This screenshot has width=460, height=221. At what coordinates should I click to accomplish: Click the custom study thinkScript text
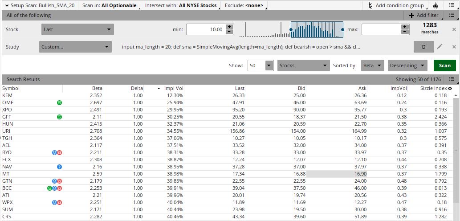(241, 47)
